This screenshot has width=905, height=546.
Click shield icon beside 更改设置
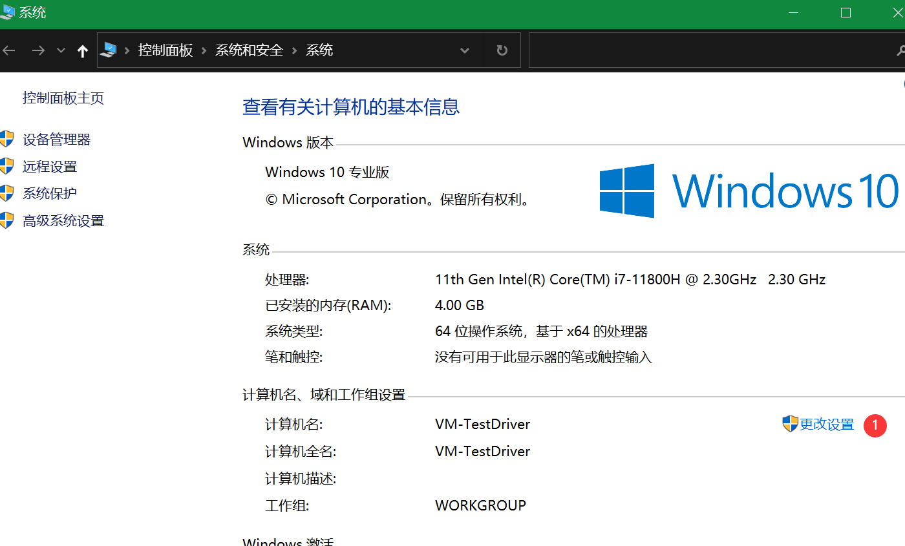click(x=790, y=424)
